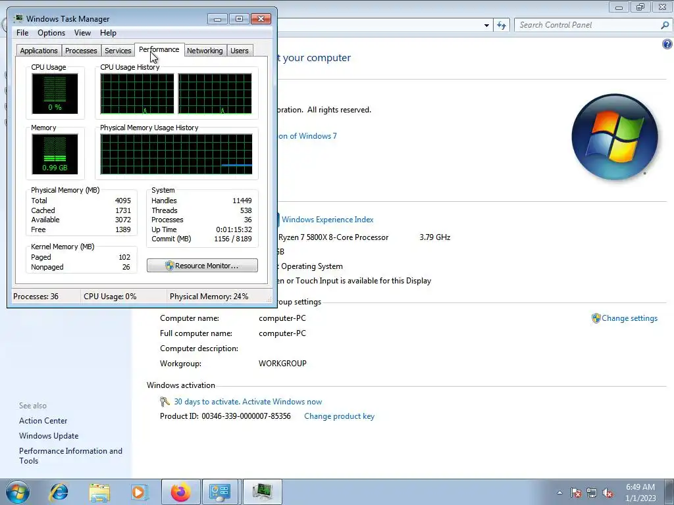The image size is (674, 505).
Task: Open the Help menu in Task Manager
Action: click(x=108, y=33)
